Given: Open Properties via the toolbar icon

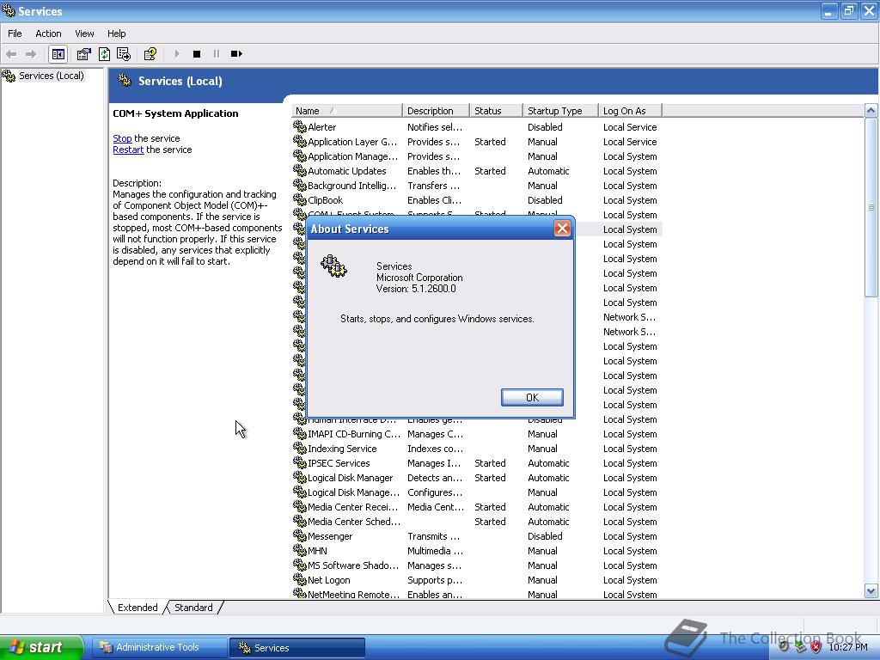Looking at the screenshot, I should pyautogui.click(x=83, y=54).
